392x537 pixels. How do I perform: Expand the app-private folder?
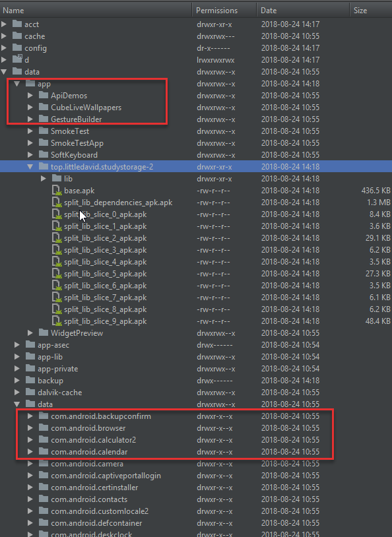pyautogui.click(x=16, y=369)
